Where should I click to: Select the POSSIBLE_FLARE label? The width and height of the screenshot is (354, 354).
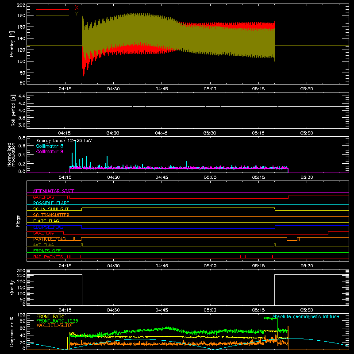(51, 203)
